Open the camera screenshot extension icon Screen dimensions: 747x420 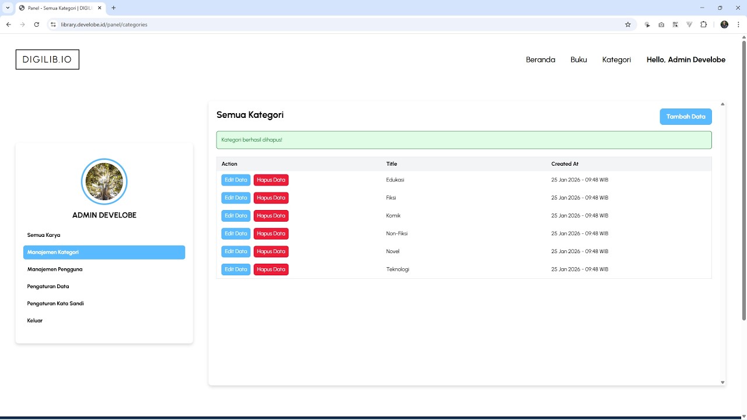click(661, 24)
